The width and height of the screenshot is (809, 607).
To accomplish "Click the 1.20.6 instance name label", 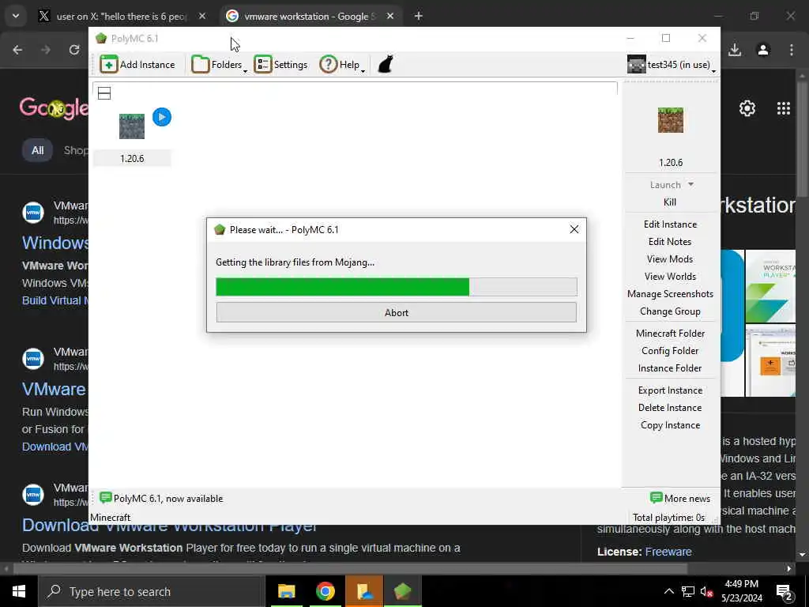I will [x=132, y=158].
